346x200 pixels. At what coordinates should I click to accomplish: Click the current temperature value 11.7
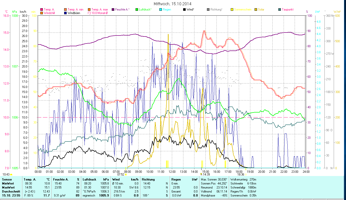click(x=47, y=195)
